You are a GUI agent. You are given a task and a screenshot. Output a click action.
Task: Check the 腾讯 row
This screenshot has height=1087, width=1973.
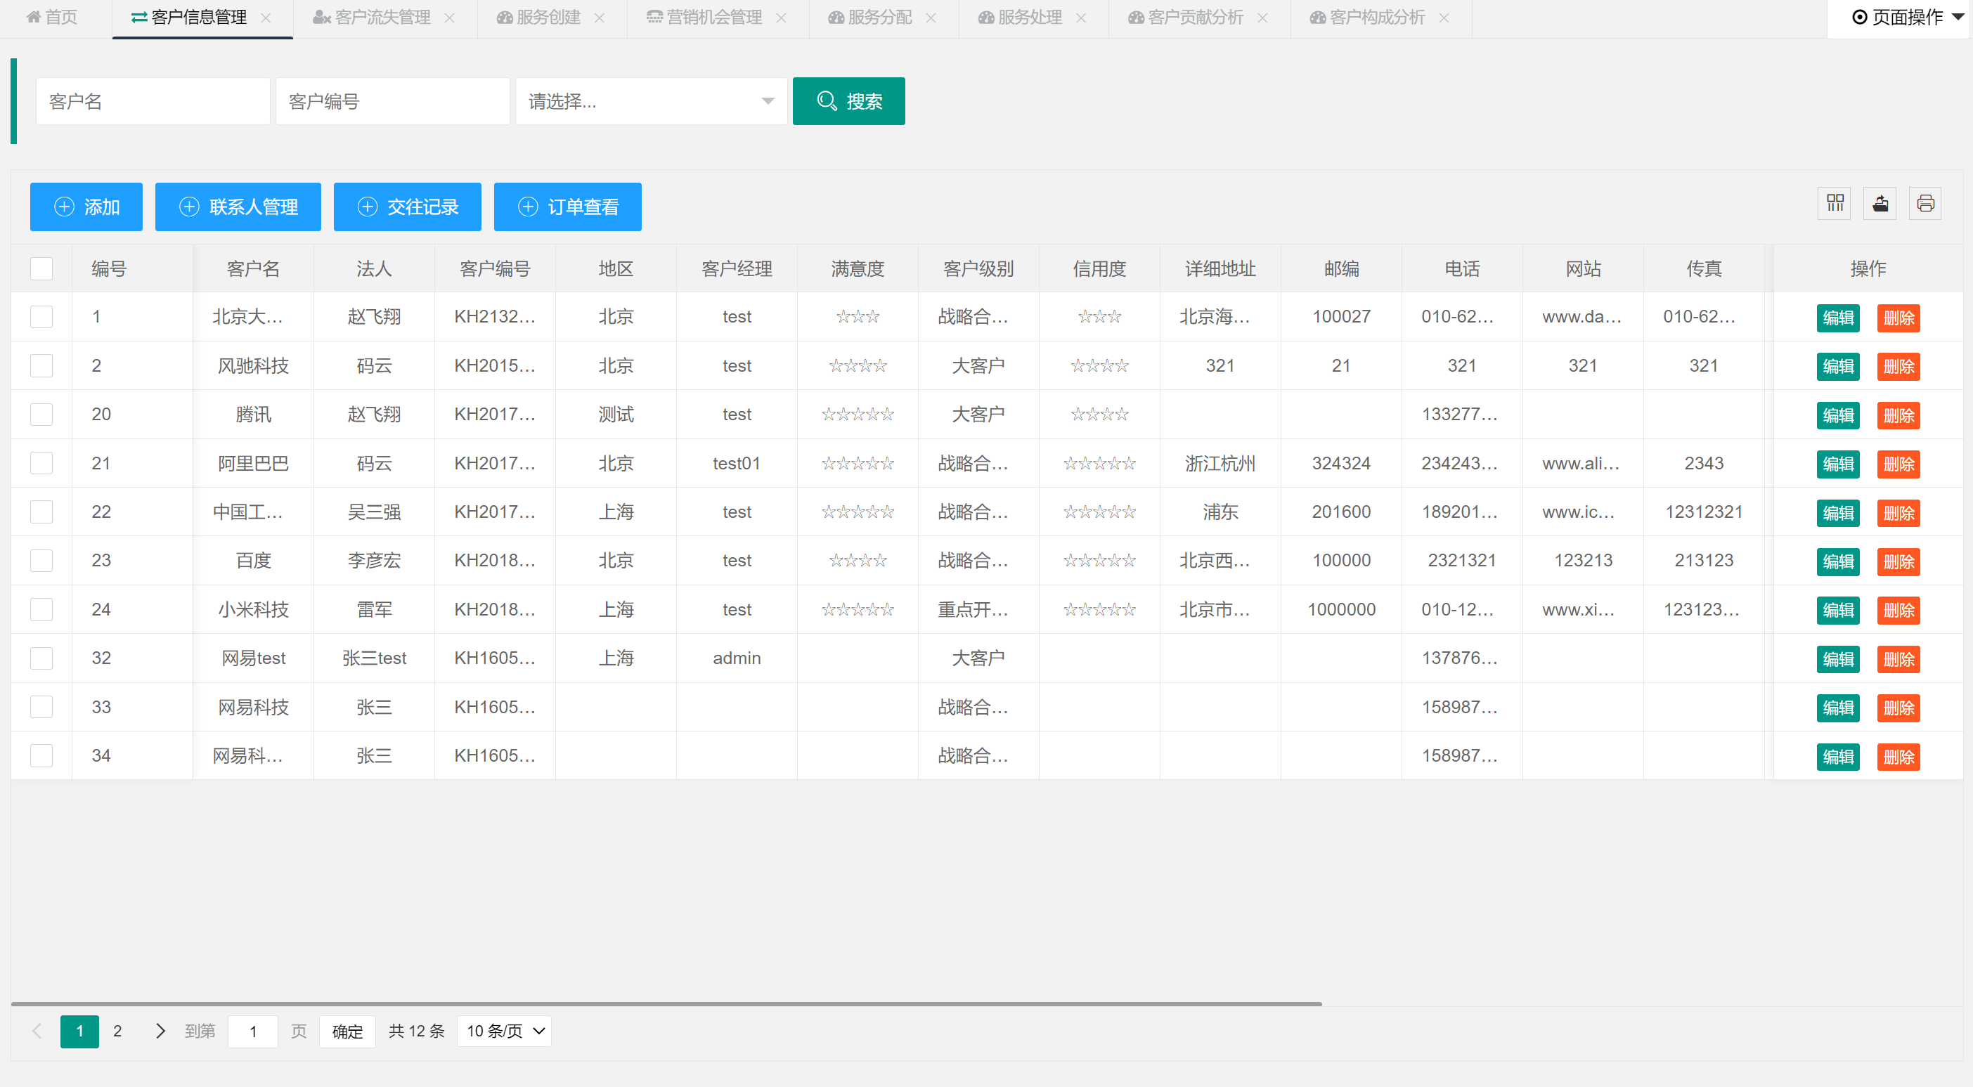click(41, 415)
